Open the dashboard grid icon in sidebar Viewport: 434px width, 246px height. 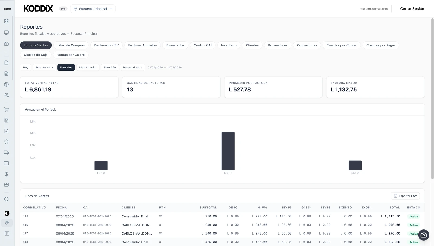click(6, 21)
